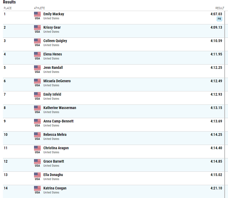
Task: Click the flag icon beside Elena Henes
Action: click(37, 54)
